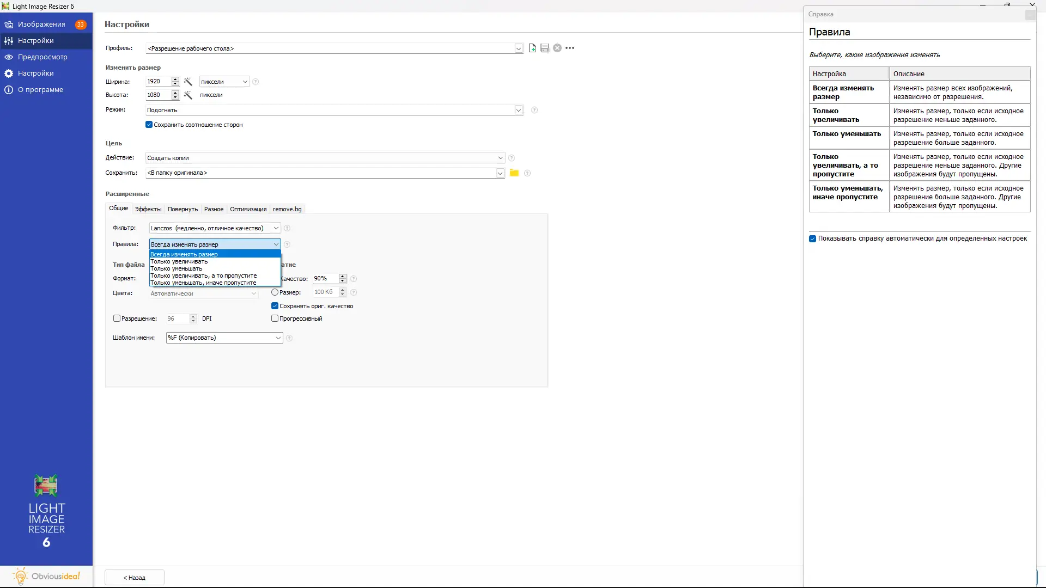Switch to the Оптимизация tab

pos(248,209)
